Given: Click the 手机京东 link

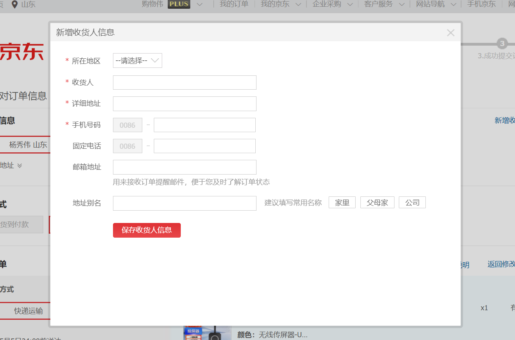Looking at the screenshot, I should 481,4.
